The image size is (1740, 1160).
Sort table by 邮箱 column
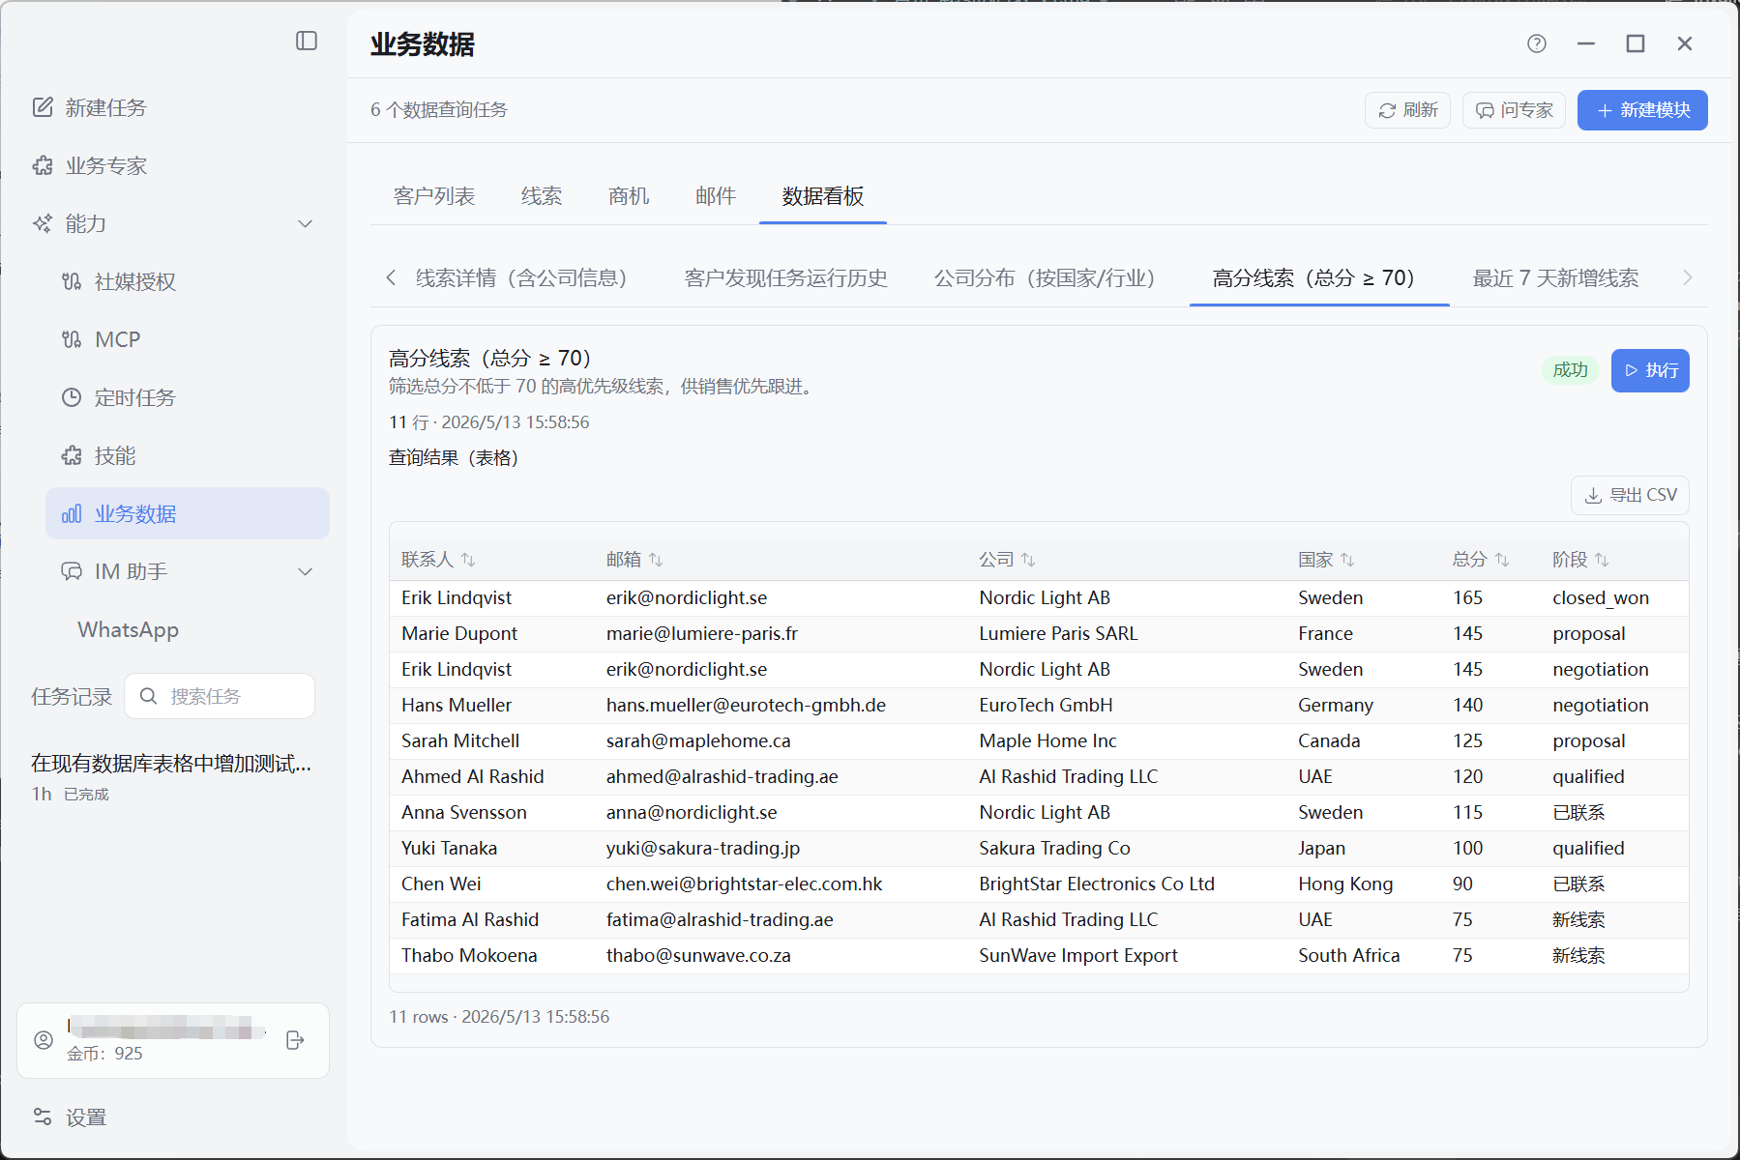(656, 560)
